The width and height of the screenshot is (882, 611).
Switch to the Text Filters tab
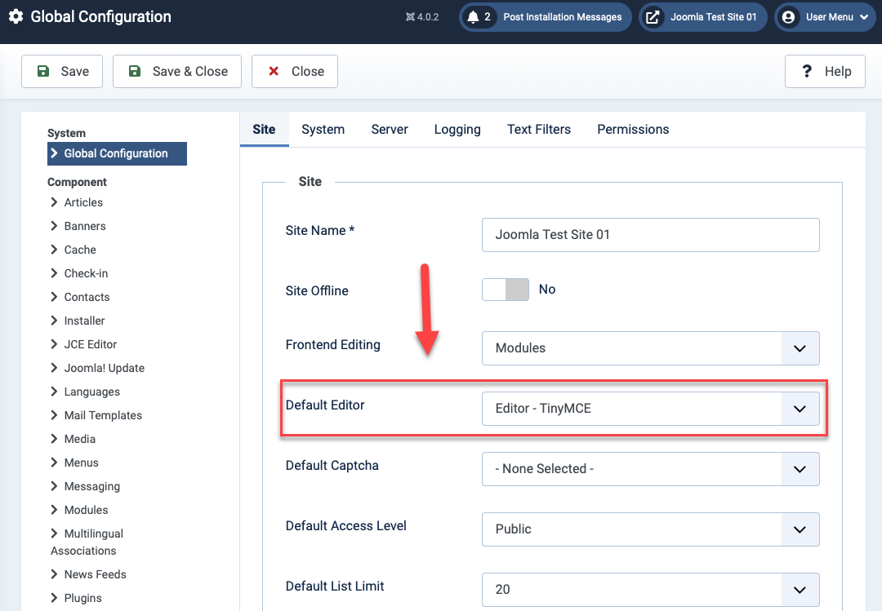tap(538, 130)
